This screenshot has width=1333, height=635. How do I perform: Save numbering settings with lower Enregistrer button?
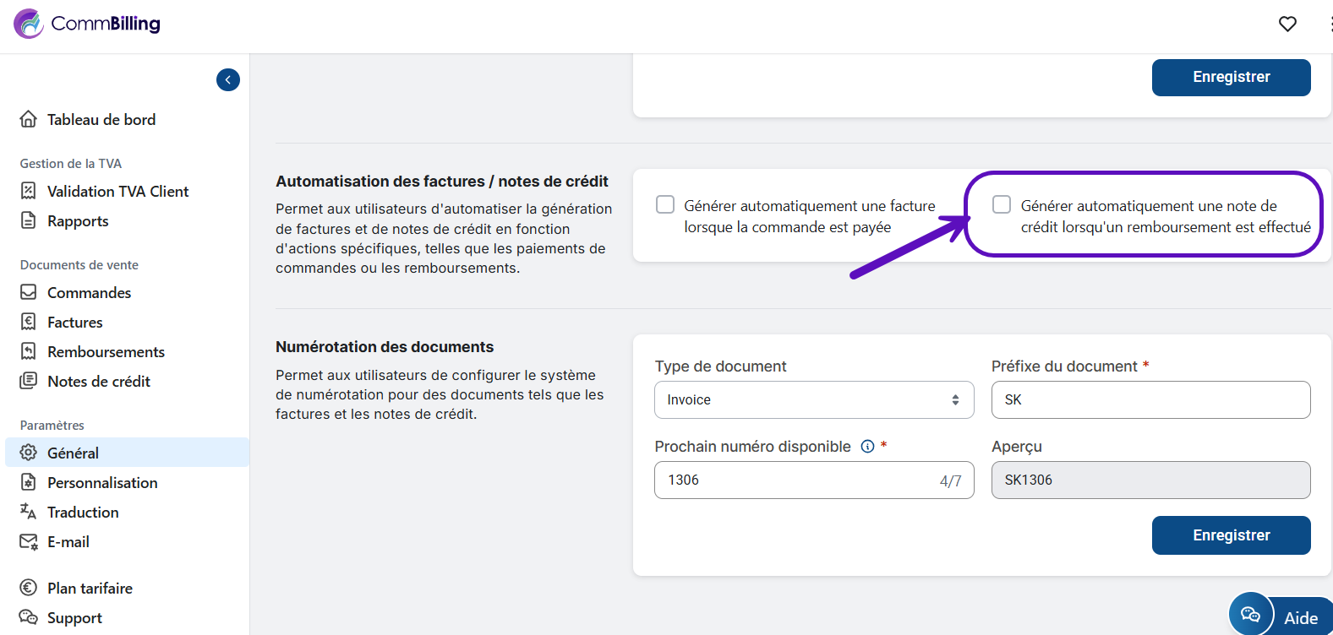pyautogui.click(x=1231, y=535)
